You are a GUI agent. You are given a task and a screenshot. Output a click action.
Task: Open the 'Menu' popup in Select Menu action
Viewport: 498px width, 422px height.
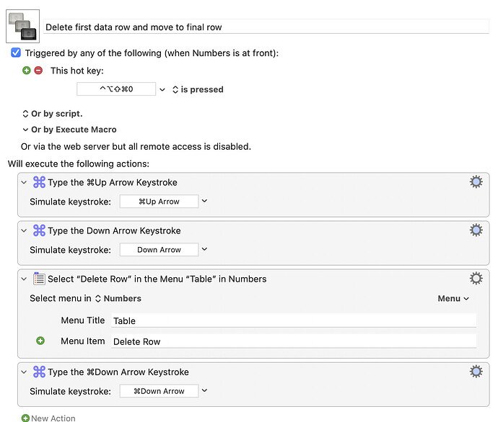453,298
